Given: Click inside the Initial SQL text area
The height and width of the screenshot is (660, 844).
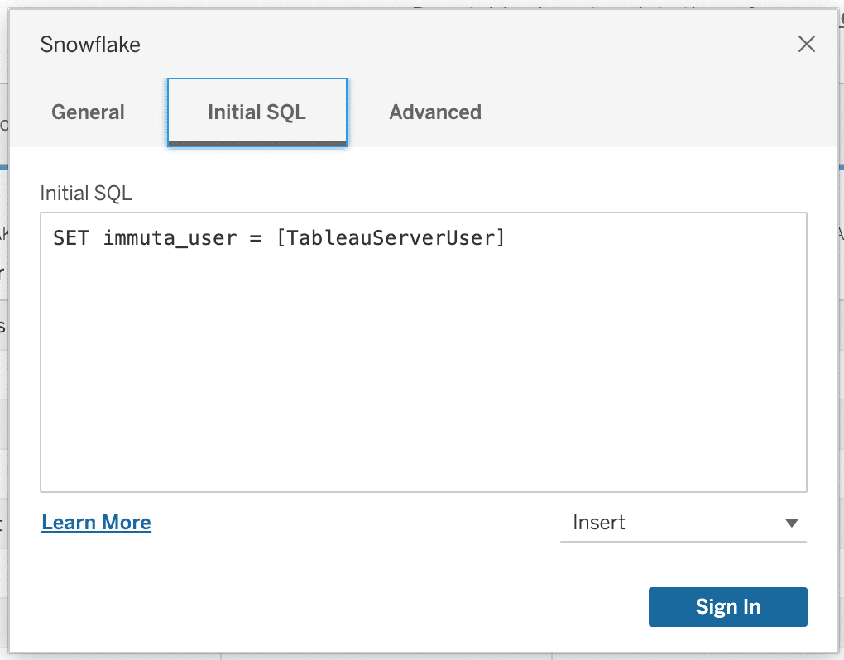Looking at the screenshot, I should [x=424, y=352].
